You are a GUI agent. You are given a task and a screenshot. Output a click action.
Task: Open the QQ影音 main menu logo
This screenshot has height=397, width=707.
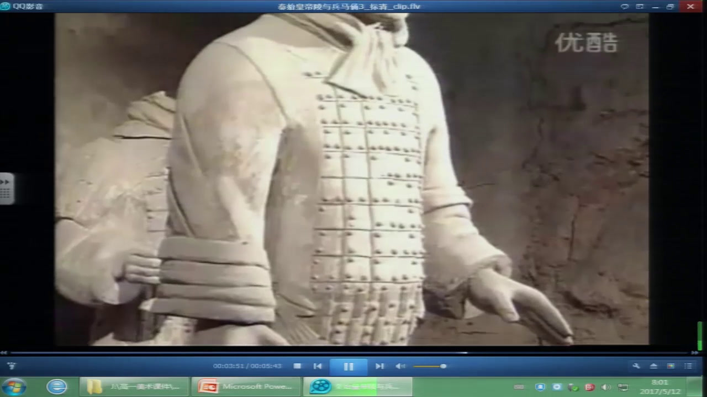[21, 7]
